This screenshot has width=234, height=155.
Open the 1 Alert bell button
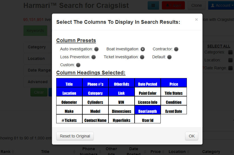pos(174,5)
